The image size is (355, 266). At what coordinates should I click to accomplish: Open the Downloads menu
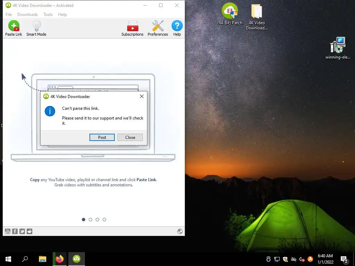coord(27,15)
